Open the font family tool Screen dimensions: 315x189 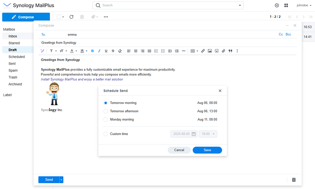click(x=51, y=51)
